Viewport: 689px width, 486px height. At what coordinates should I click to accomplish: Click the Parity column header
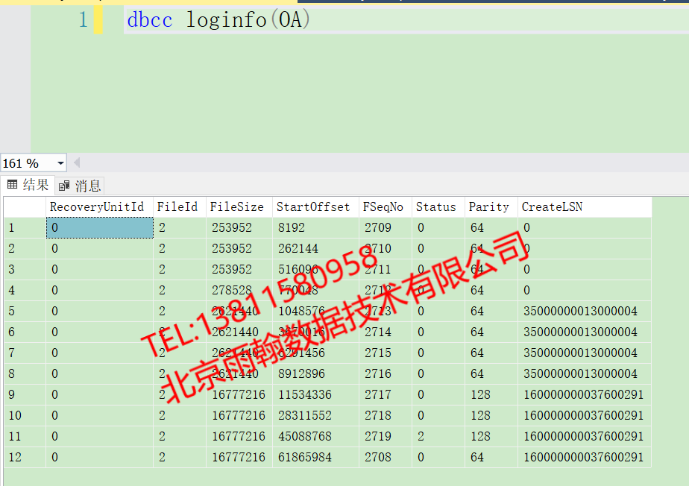[x=491, y=207]
